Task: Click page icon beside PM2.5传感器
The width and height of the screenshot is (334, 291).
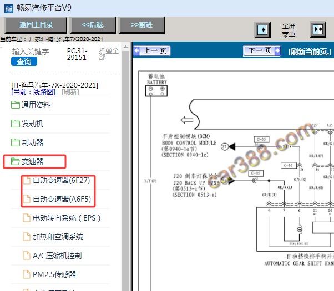Action: tap(27, 274)
